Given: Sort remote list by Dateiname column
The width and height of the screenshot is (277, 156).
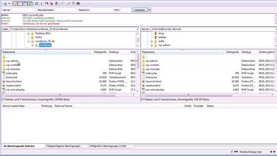Looking at the screenshot, I should click(x=182, y=52).
